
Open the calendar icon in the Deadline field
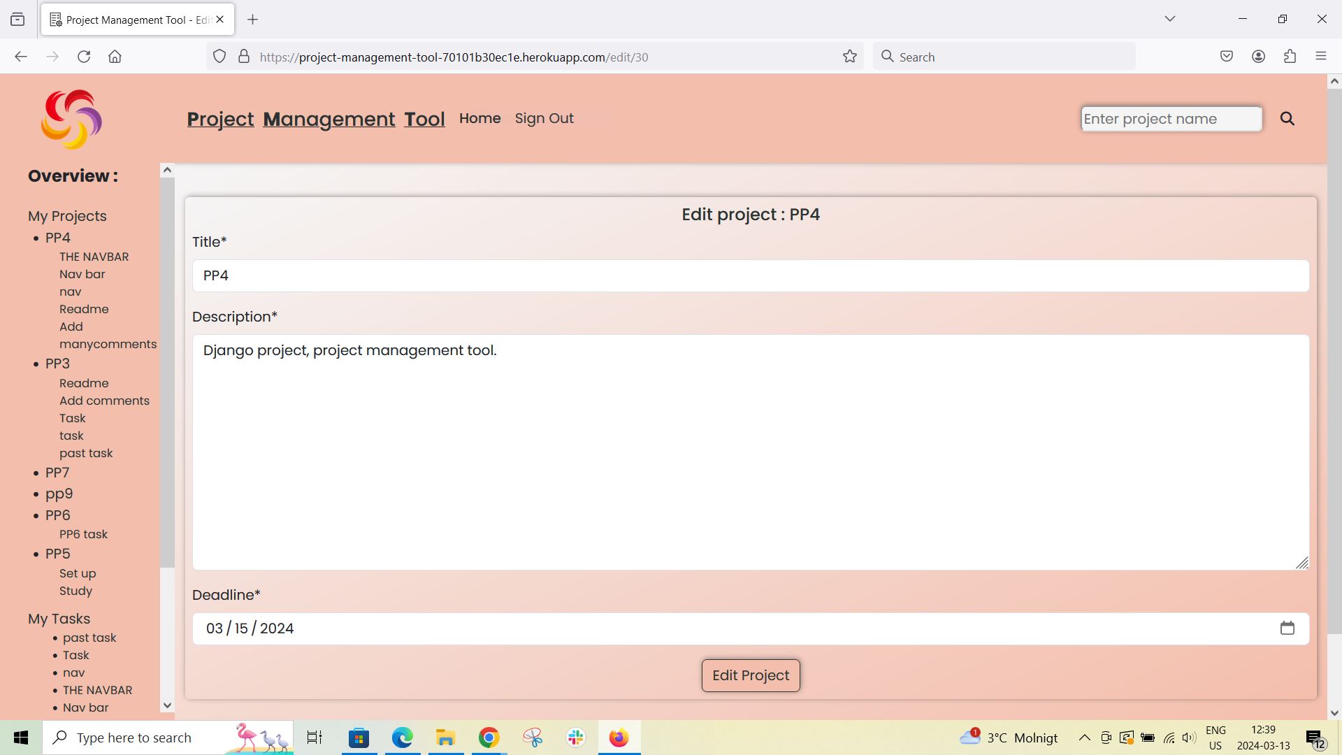coord(1288,628)
